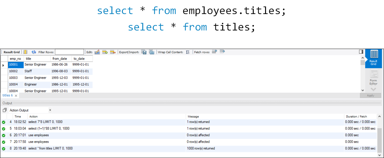Open the Result Grid side panel button

click(x=374, y=58)
